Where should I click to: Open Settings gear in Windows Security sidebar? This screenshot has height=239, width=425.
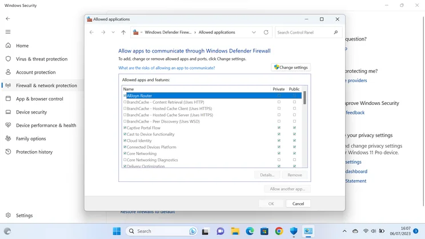[8, 216]
